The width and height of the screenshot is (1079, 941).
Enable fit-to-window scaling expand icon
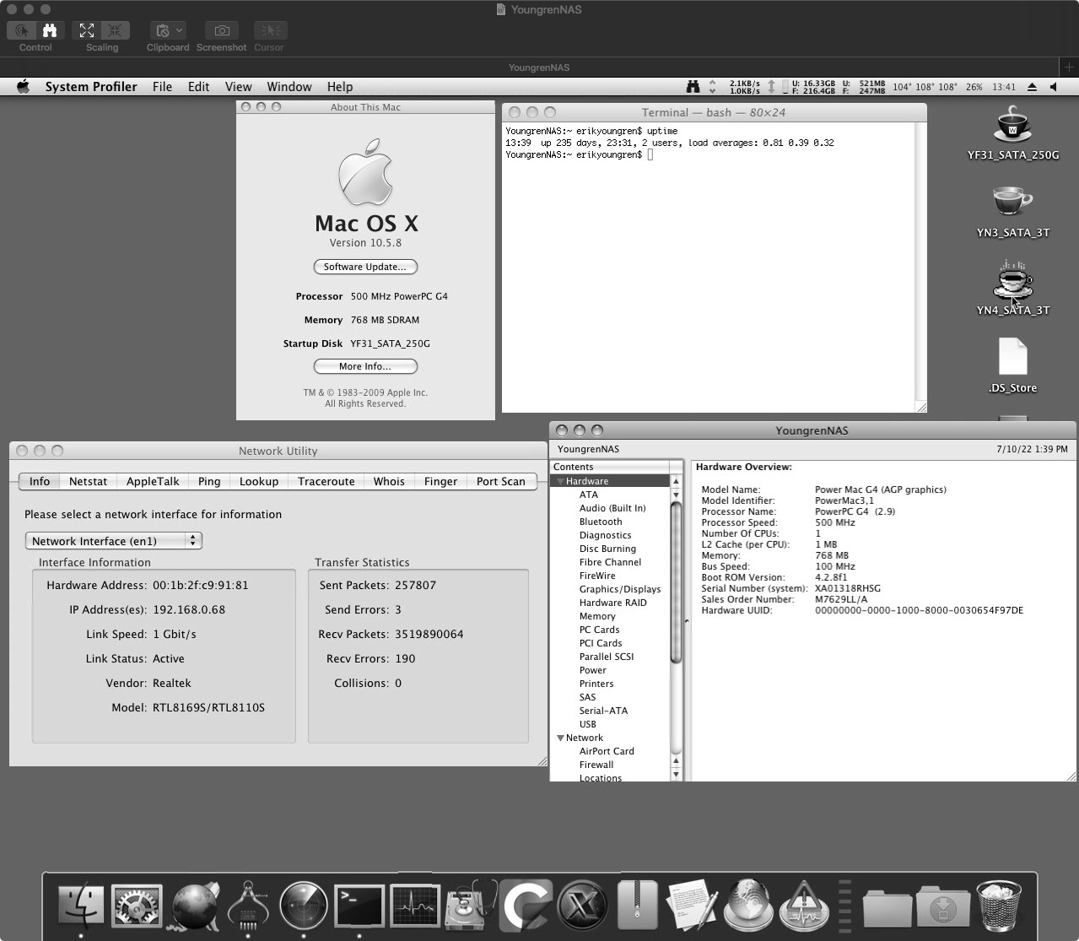(x=87, y=30)
